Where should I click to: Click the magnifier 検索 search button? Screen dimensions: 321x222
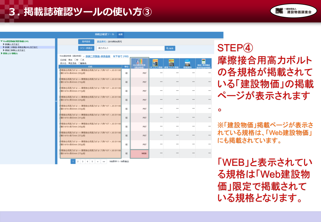tap(170, 48)
